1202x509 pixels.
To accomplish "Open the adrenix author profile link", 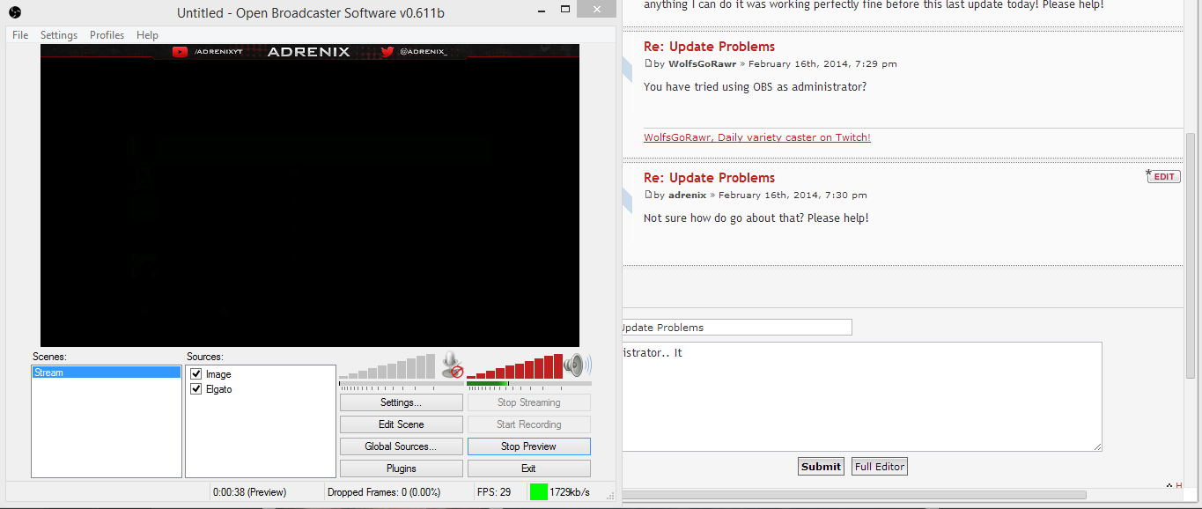I will [688, 195].
